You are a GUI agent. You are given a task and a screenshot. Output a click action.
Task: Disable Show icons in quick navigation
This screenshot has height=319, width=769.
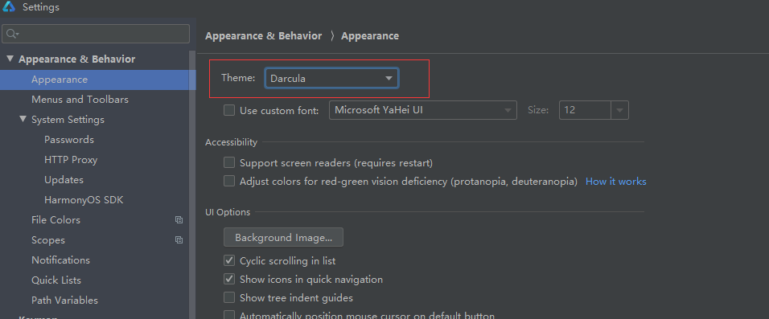point(229,280)
